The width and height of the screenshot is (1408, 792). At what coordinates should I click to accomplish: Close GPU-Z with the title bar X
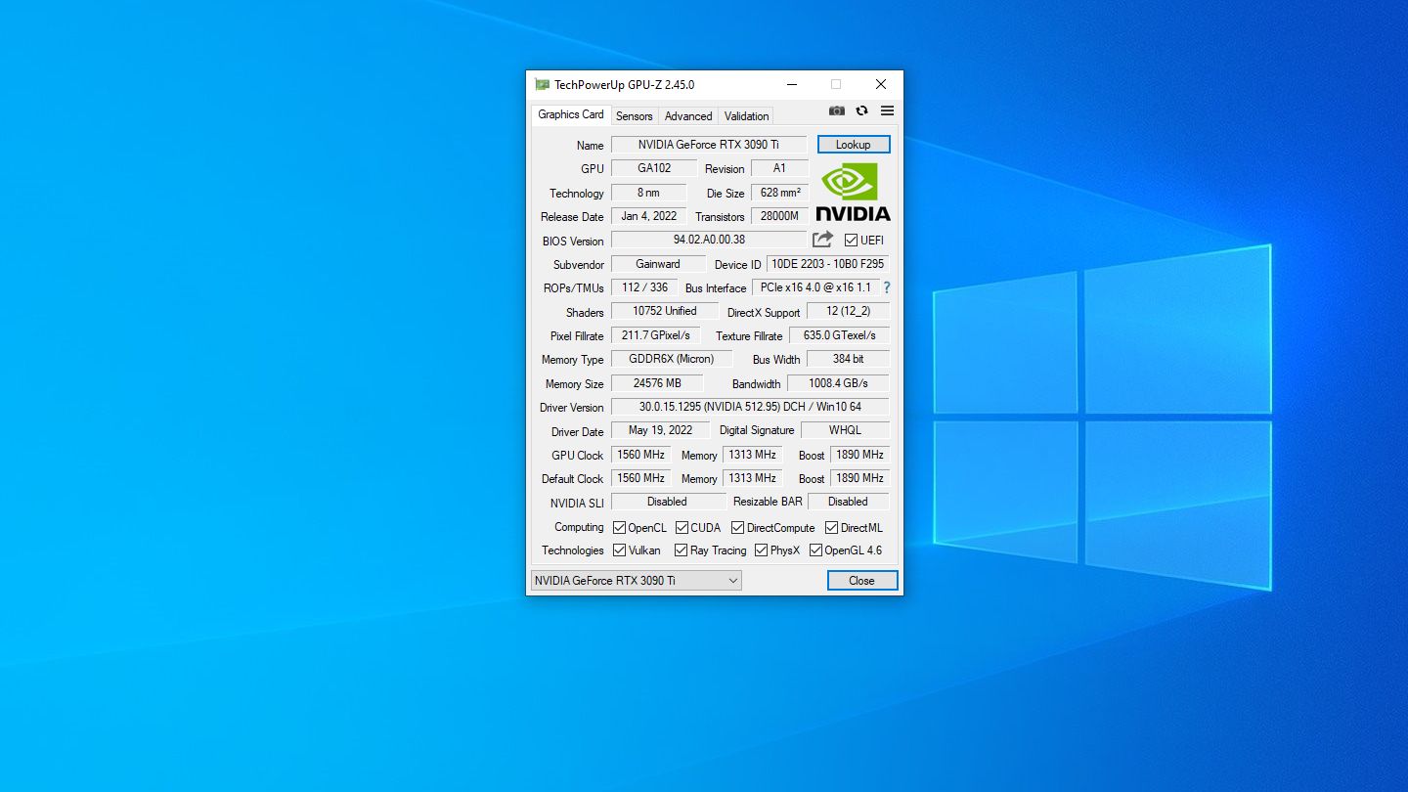(x=880, y=85)
